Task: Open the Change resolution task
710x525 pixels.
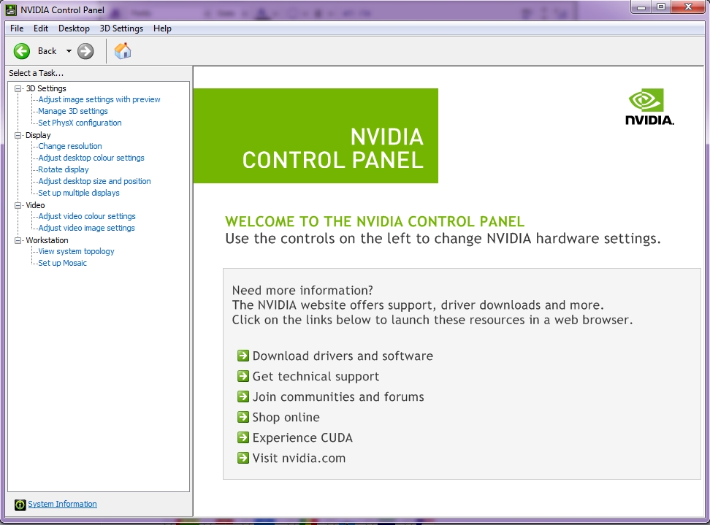Action: pos(70,146)
